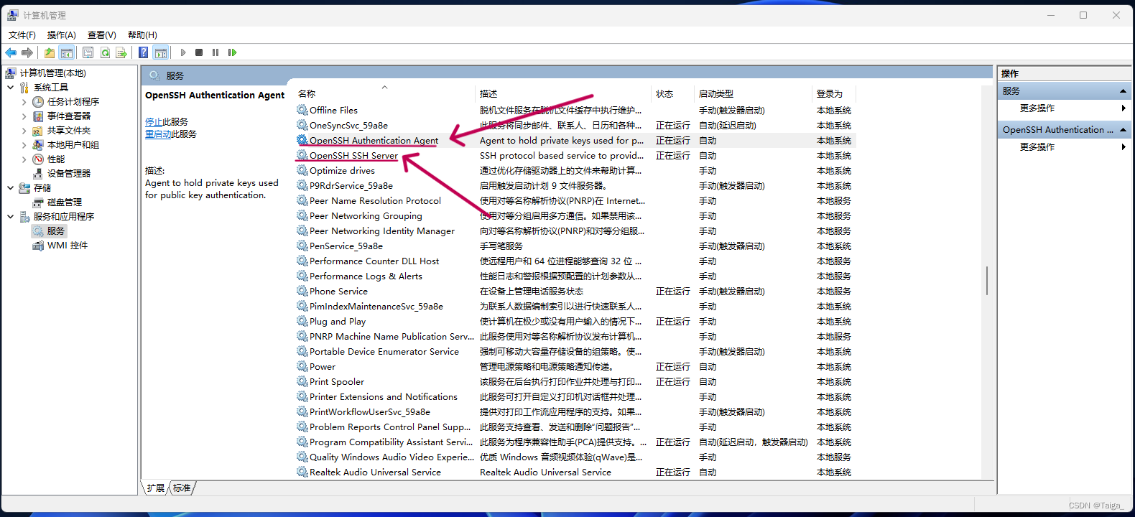Viewport: 1135px width, 517px height.
Task: Select 计算机管理(本地) root node
Action: (x=53, y=73)
